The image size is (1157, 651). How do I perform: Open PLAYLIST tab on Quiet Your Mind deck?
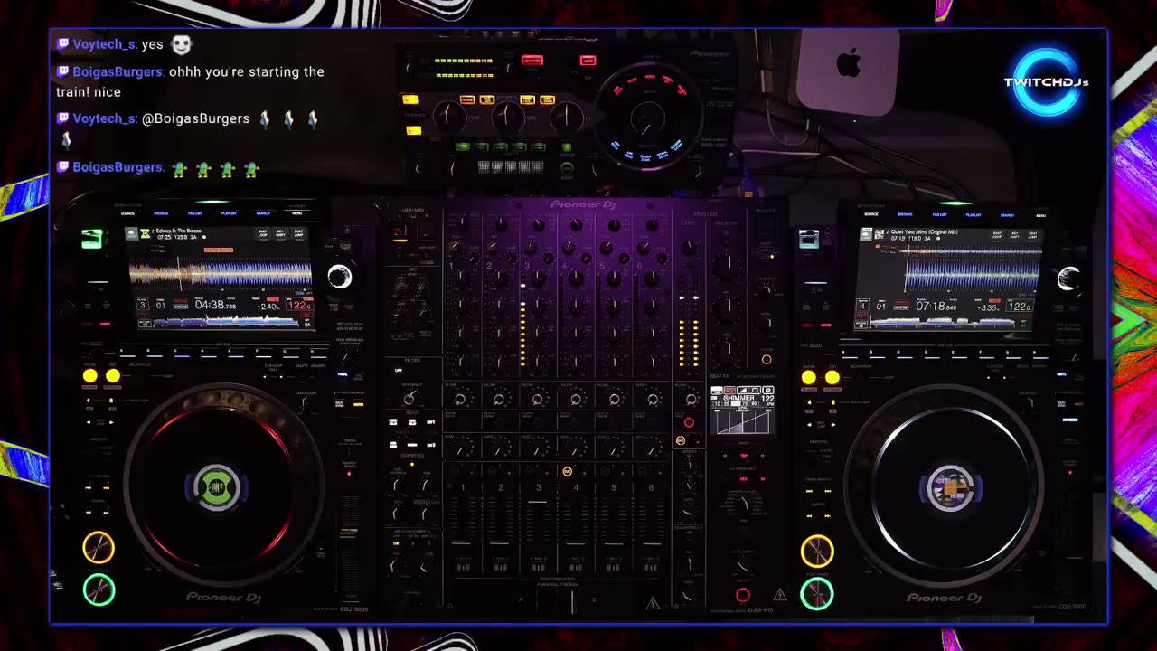(974, 214)
